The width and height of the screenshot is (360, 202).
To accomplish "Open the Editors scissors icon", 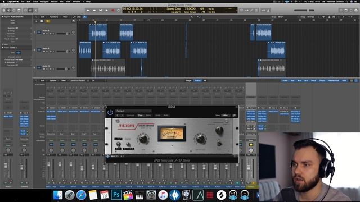I will 35,10.
